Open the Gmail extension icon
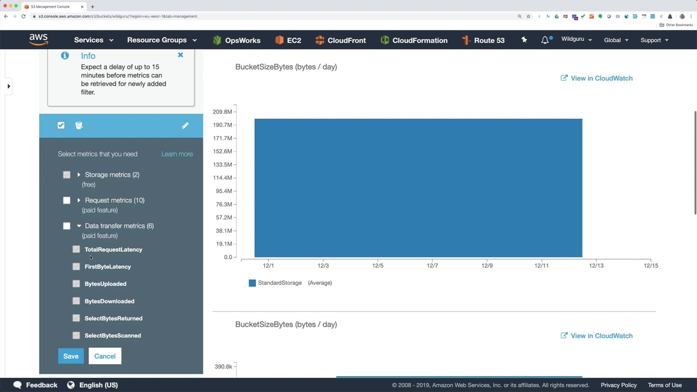697x392 pixels. click(565, 16)
